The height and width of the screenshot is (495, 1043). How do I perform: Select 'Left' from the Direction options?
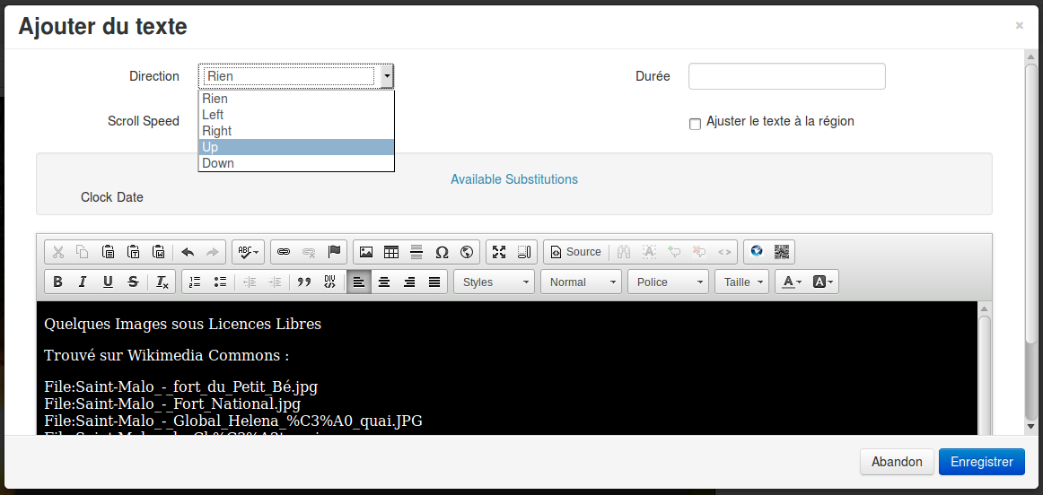pyautogui.click(x=296, y=115)
